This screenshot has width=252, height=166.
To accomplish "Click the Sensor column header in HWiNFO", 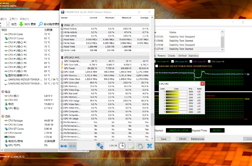I will pos(70,18).
